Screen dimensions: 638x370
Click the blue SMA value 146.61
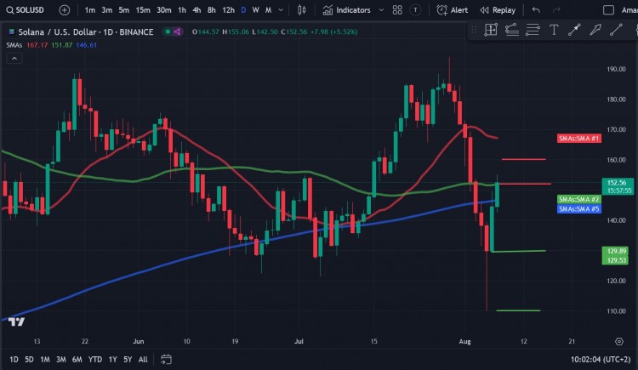(x=86, y=45)
